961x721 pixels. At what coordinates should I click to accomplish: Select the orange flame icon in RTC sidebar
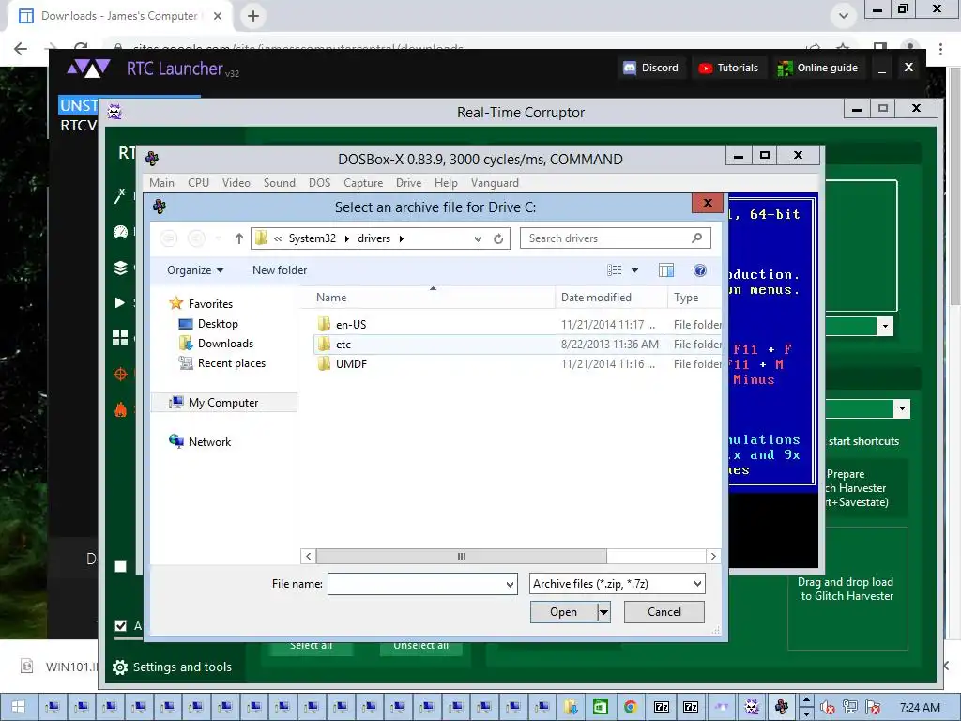120,409
